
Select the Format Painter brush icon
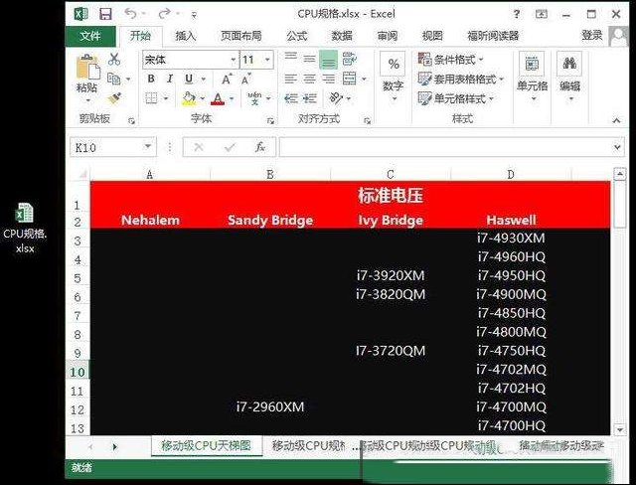[x=115, y=98]
